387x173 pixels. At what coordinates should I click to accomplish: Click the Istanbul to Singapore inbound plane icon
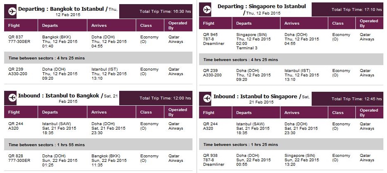pos(207,99)
